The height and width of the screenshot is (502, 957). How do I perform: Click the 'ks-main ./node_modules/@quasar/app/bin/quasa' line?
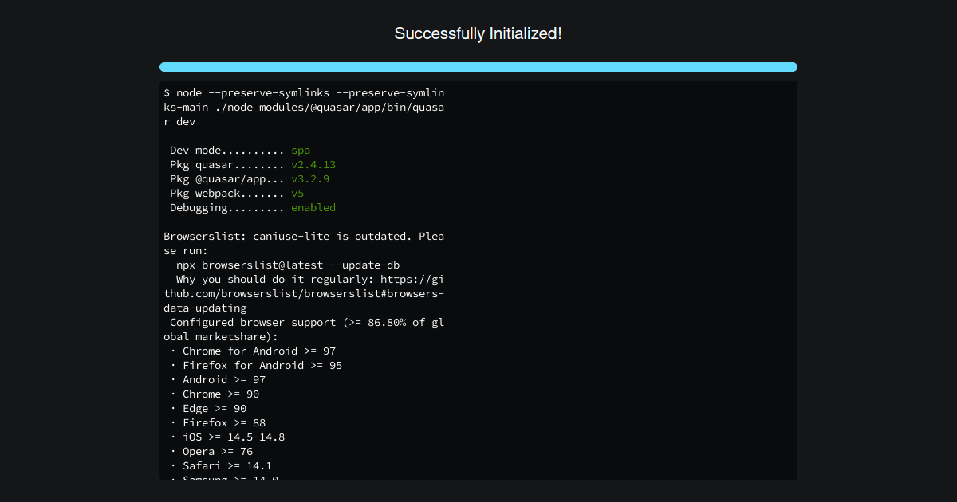click(304, 107)
